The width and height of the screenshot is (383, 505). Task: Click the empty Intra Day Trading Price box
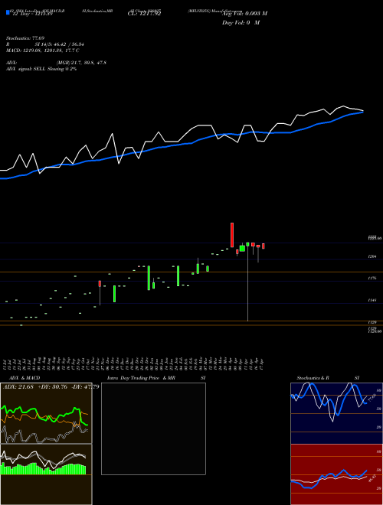click(153, 428)
